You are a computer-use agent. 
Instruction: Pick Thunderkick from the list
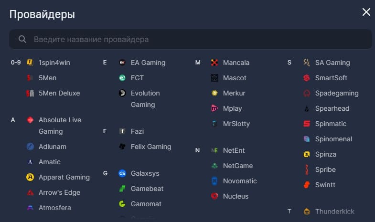click(x=334, y=211)
